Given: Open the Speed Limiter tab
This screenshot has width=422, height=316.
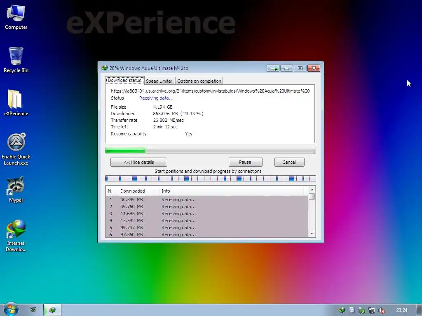Looking at the screenshot, I should (159, 81).
